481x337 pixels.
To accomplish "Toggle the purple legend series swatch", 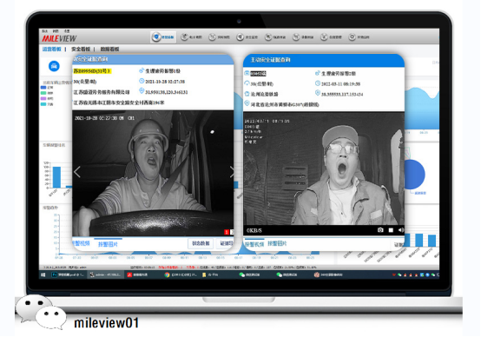I will 43,98.
